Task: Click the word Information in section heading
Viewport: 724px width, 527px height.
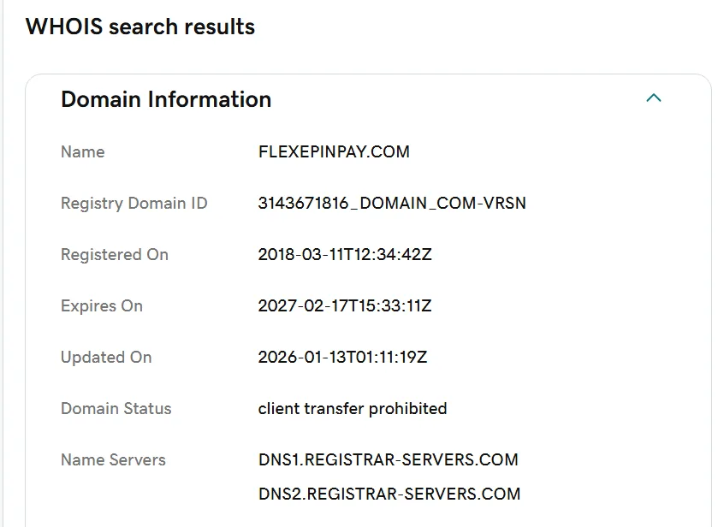Action: point(209,99)
